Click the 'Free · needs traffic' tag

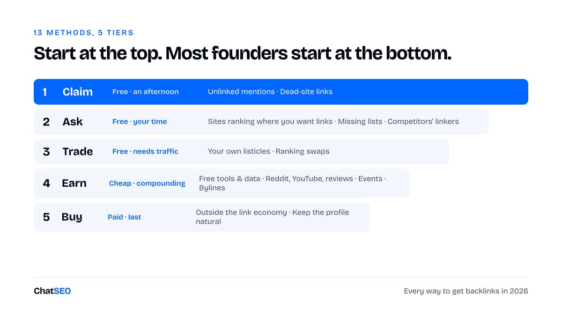[x=145, y=152]
